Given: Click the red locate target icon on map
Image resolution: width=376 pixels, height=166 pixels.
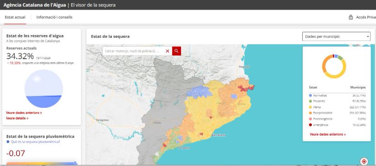Looking at the screenshot, I should point(364,161).
